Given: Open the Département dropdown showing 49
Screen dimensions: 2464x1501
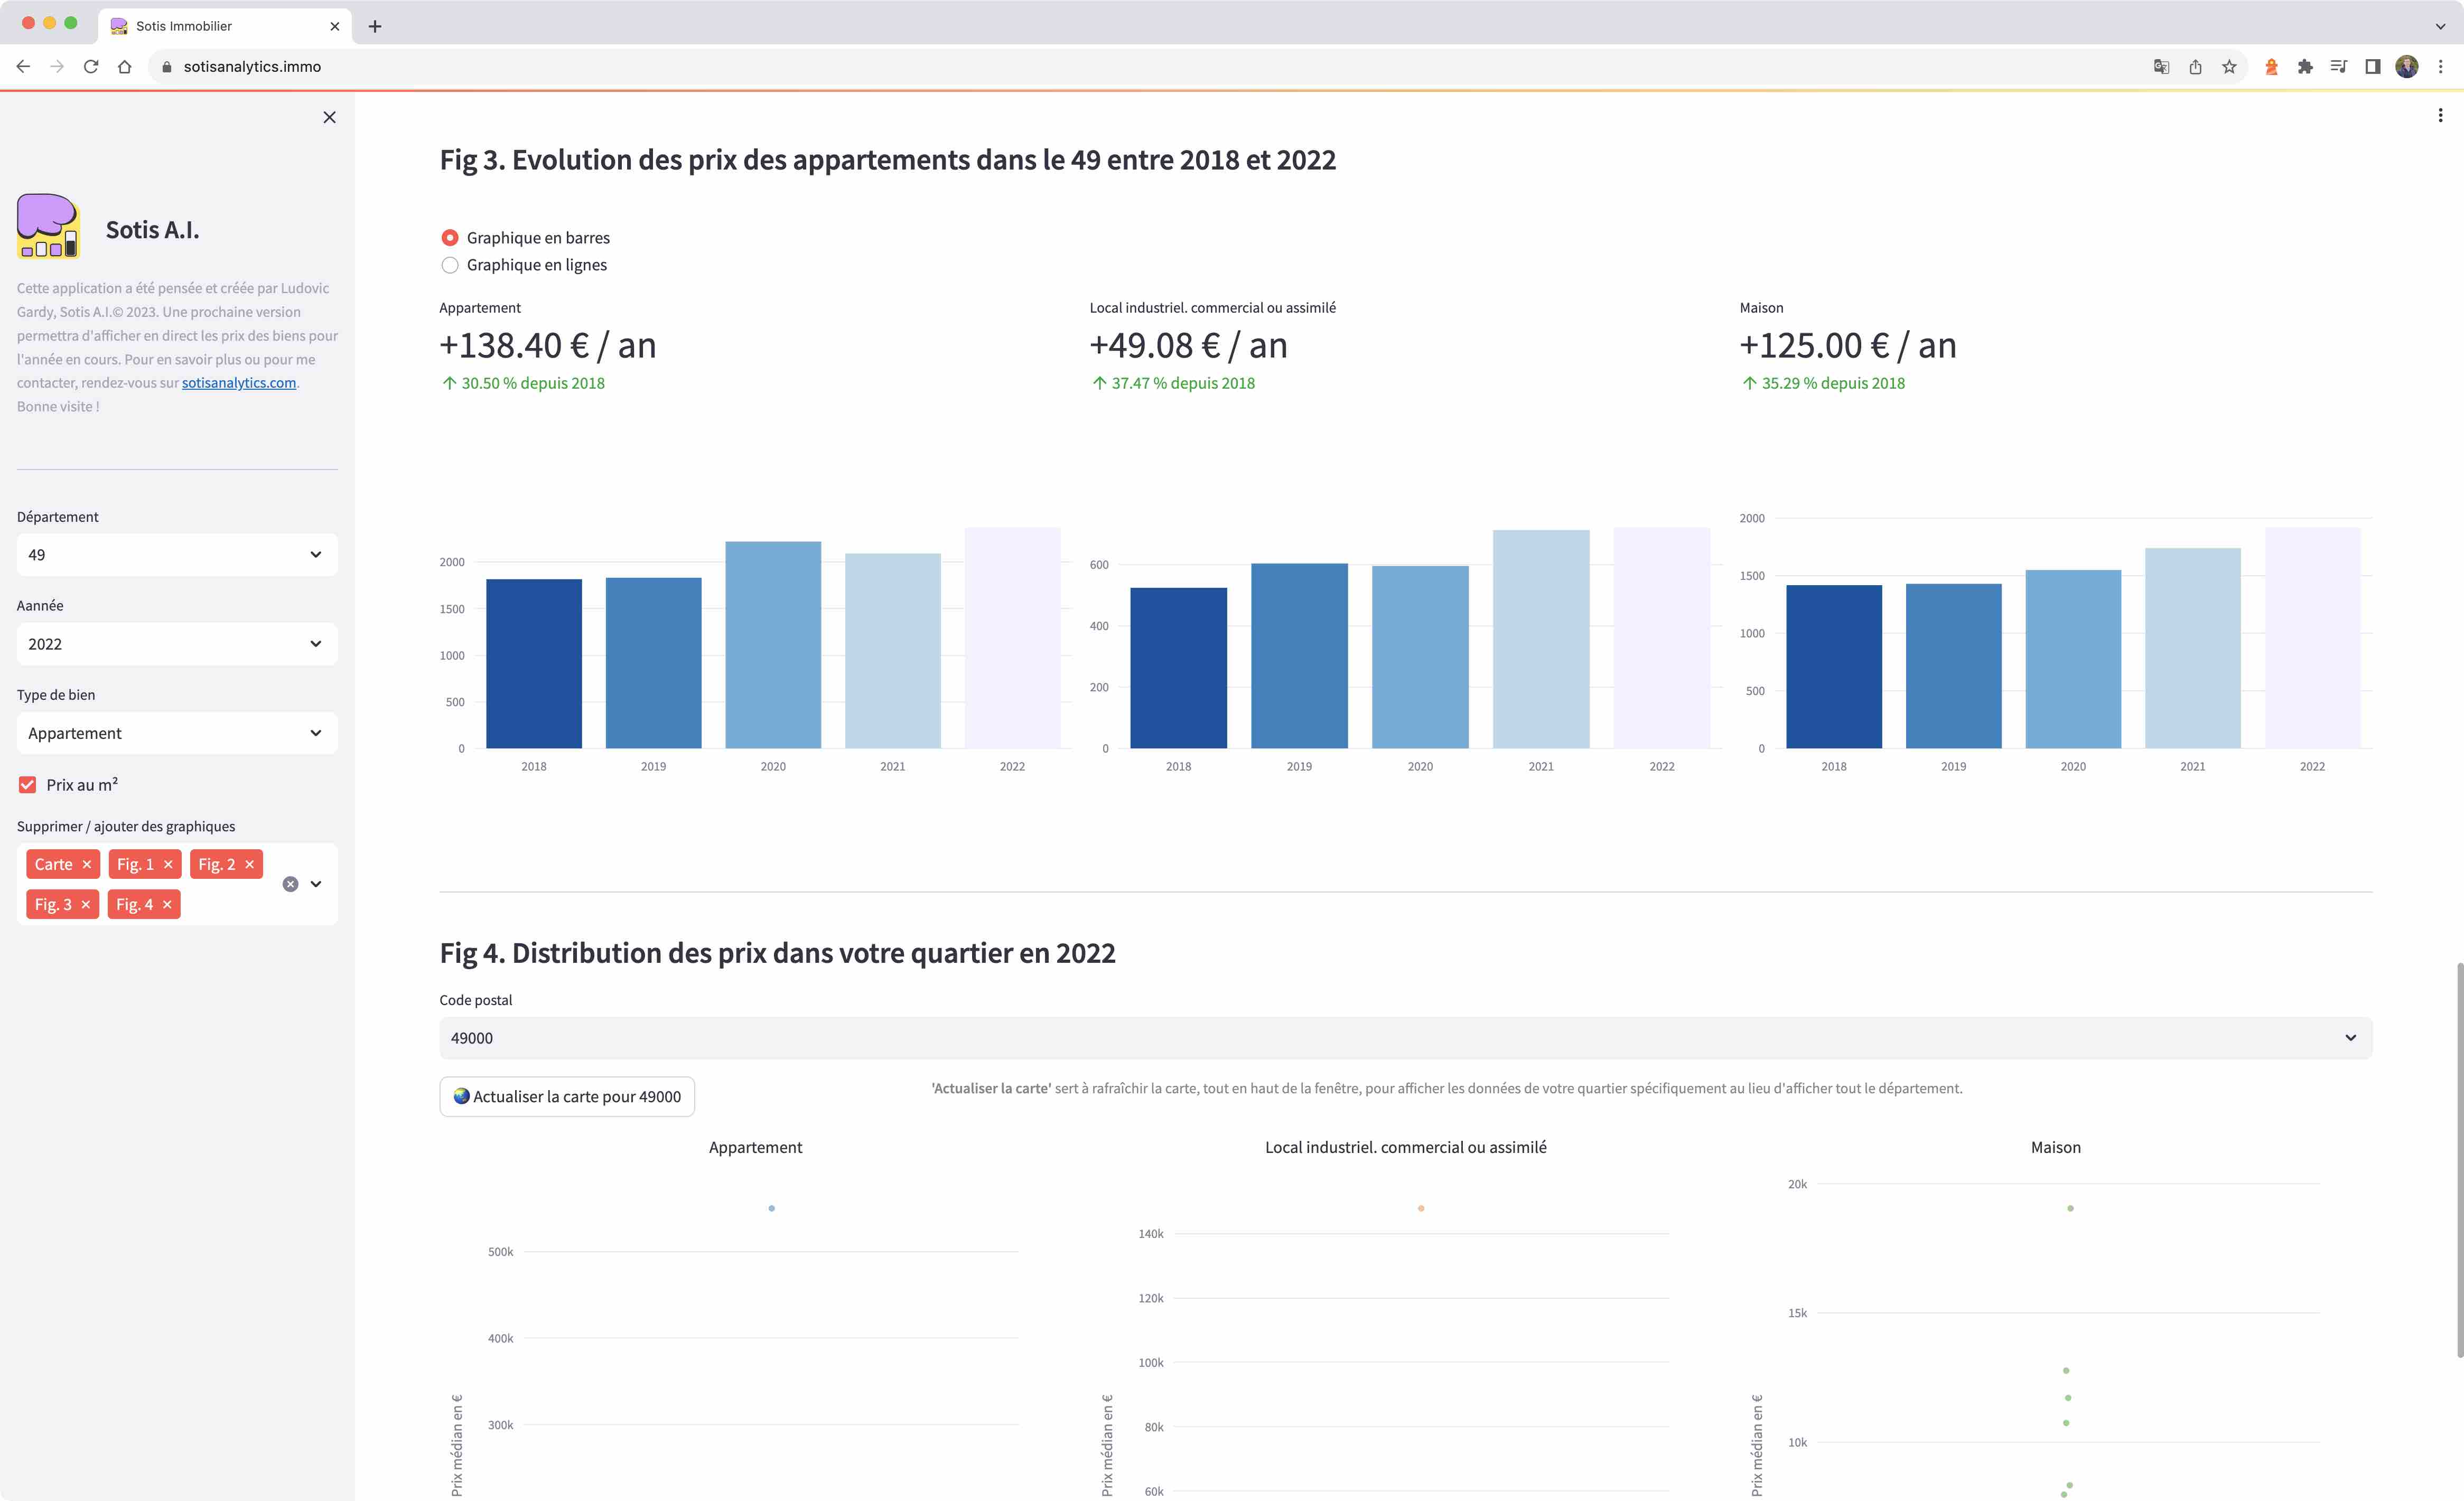Looking at the screenshot, I should point(177,555).
